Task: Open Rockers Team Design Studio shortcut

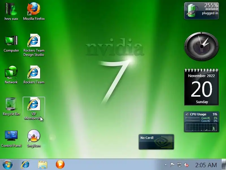Action: (34, 45)
